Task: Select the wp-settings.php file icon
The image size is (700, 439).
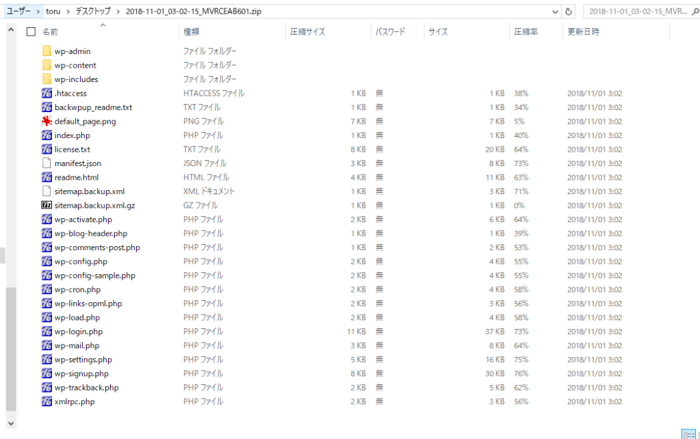Action: (46, 359)
